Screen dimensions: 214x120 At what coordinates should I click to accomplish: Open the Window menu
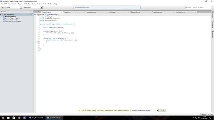50,4
